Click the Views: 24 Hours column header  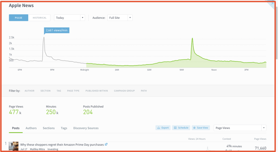click(x=197, y=139)
